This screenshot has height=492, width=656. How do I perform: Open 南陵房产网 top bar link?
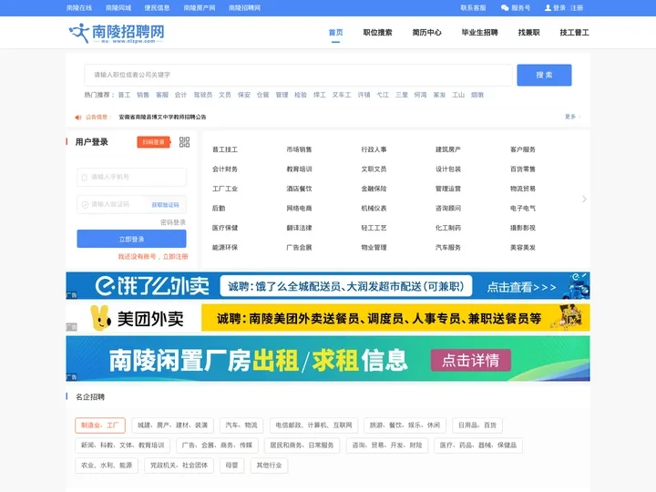(200, 8)
